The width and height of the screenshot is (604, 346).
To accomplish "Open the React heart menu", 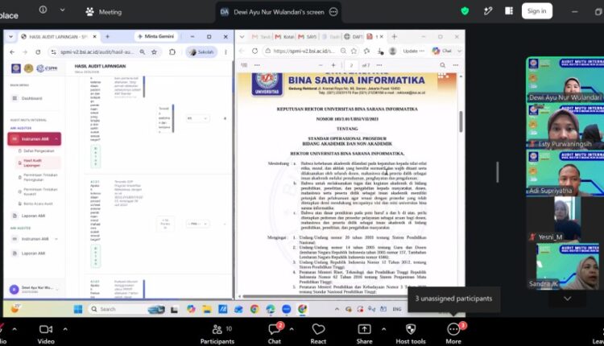I will coord(318,334).
